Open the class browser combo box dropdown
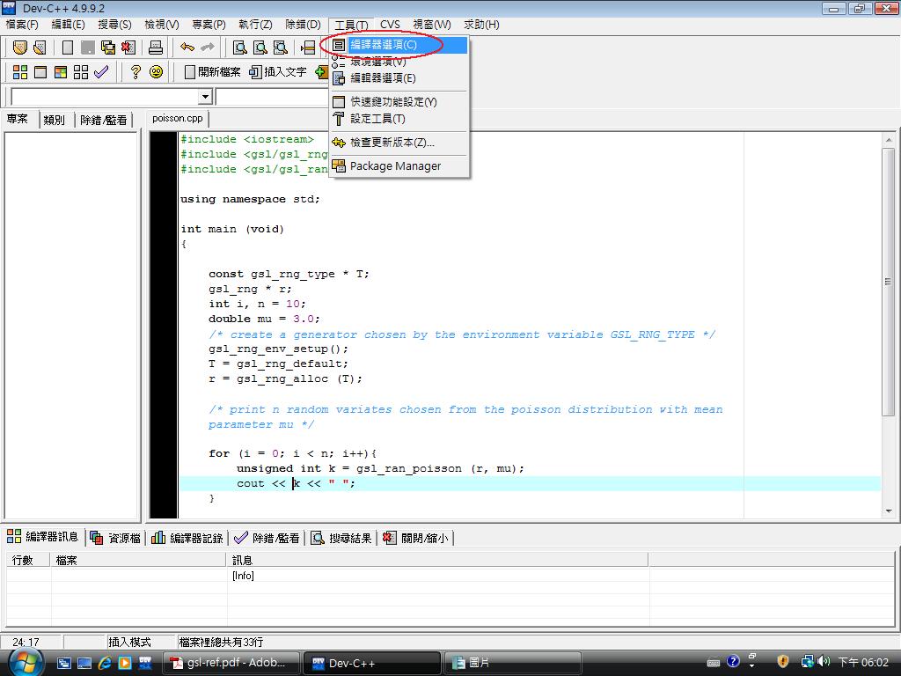 pos(205,97)
